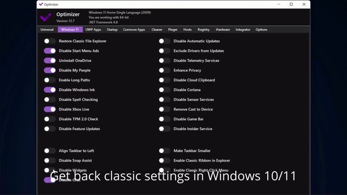Turn on Make Taskbar Smaller switch

pos(164,151)
